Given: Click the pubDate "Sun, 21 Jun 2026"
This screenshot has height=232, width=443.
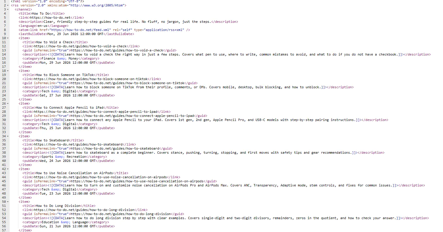Looking at the screenshot, I should point(68,226).
